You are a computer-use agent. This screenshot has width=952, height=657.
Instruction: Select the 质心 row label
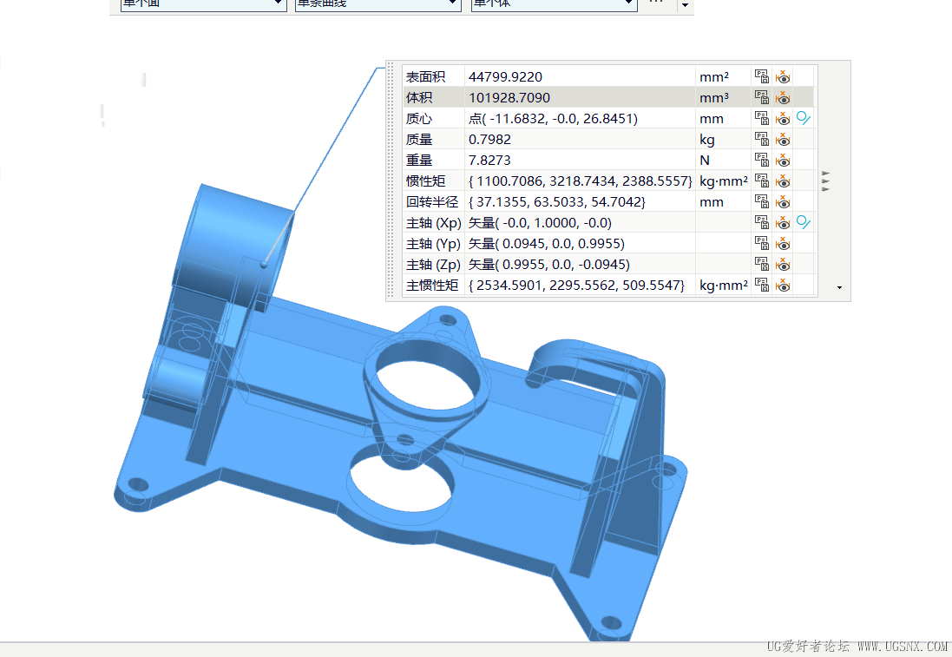pyautogui.click(x=419, y=118)
